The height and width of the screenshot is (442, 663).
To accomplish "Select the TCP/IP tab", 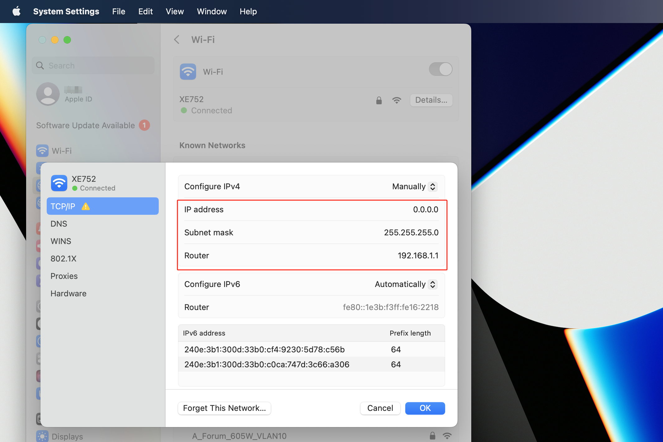I will (102, 206).
